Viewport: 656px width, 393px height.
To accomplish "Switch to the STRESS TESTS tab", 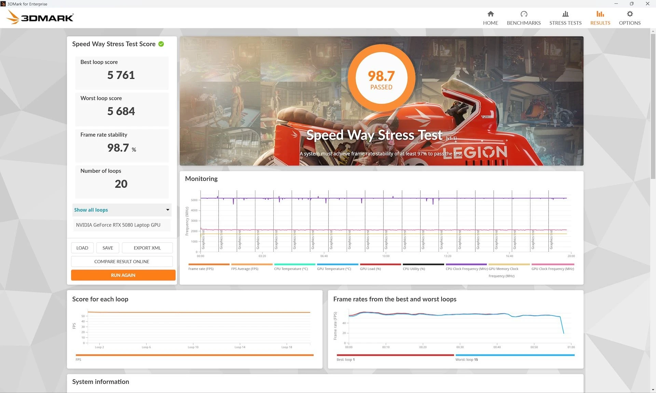I will pos(565,18).
